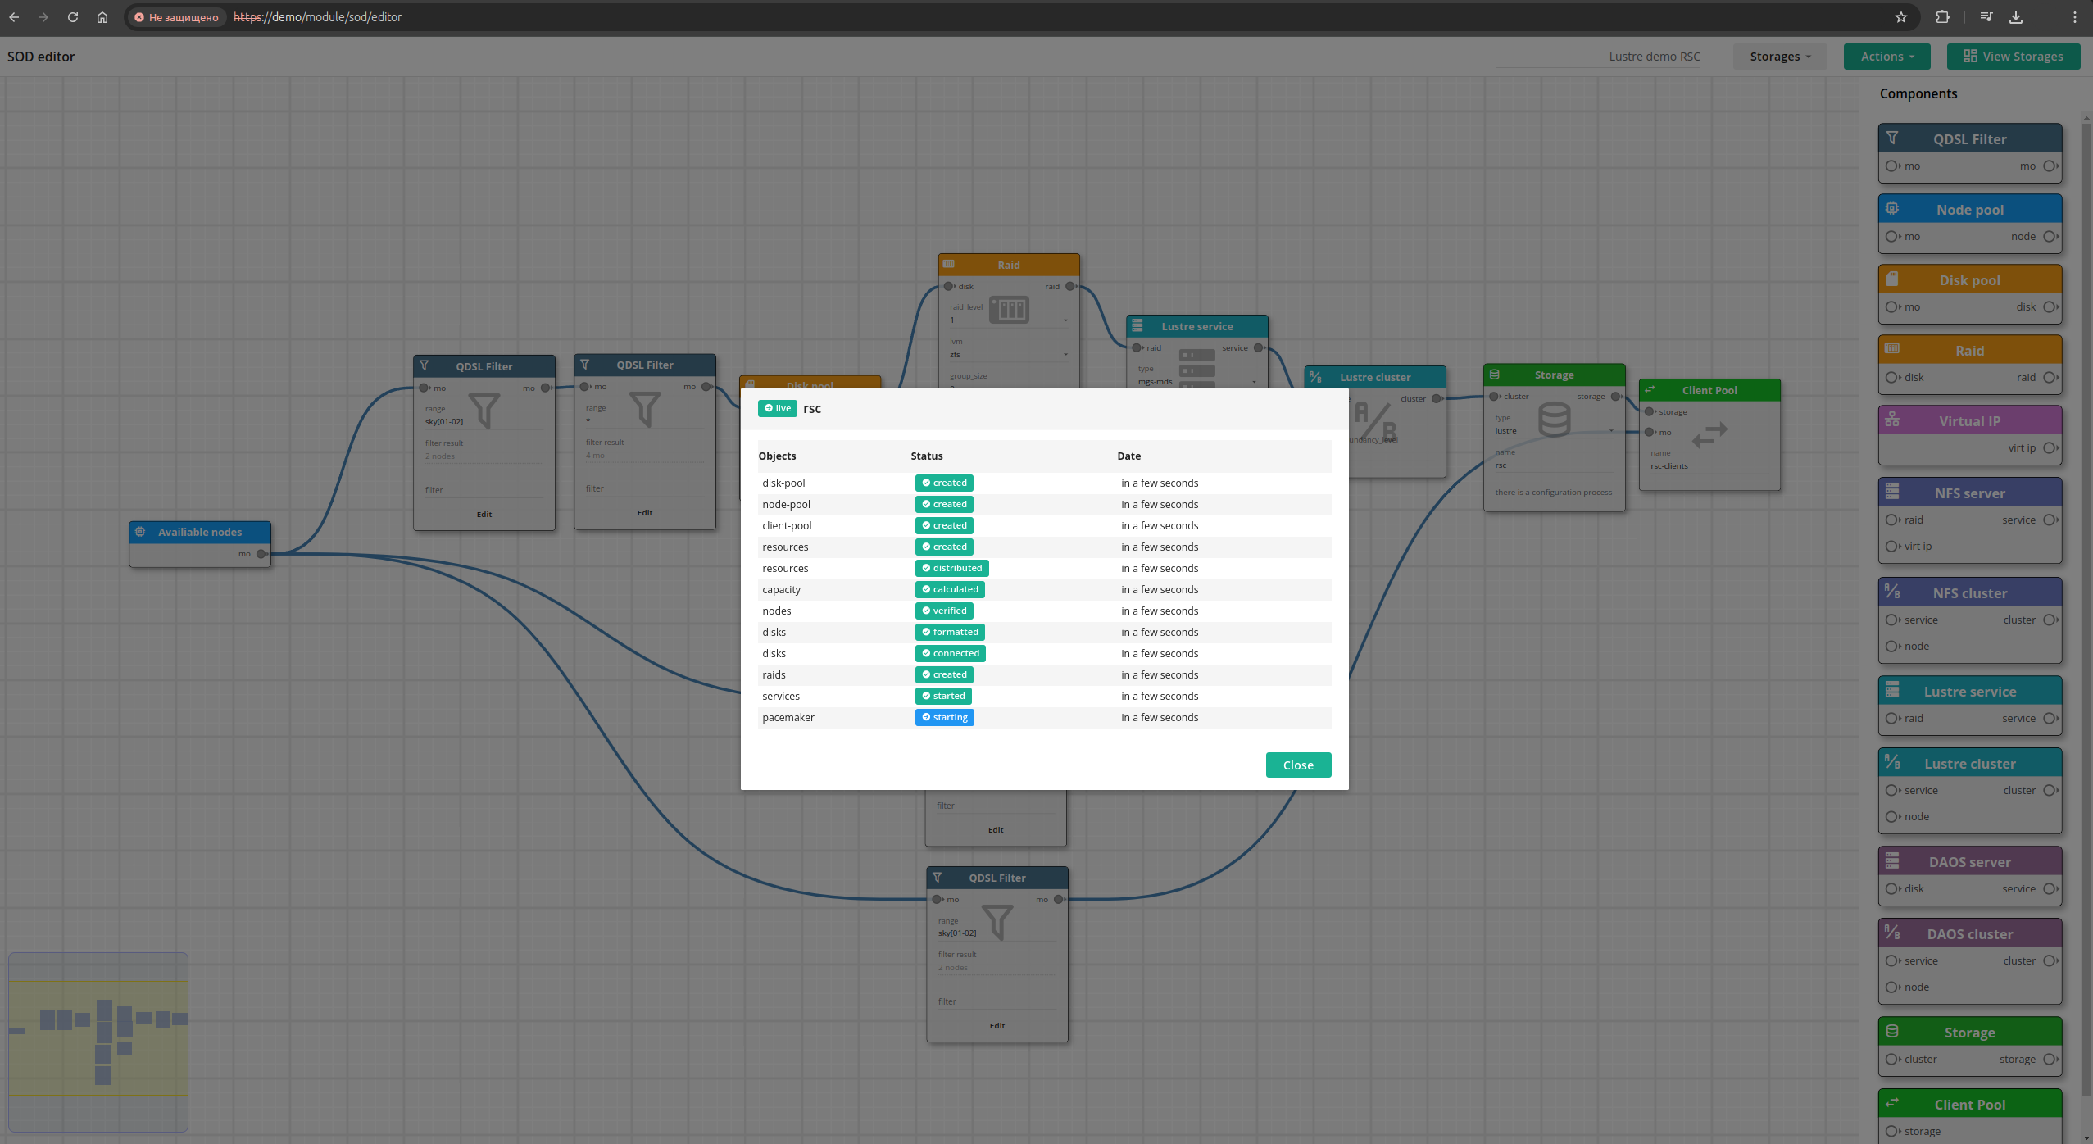The height and width of the screenshot is (1144, 2093).
Task: Select the DAOS server icon
Action: (x=1892, y=860)
